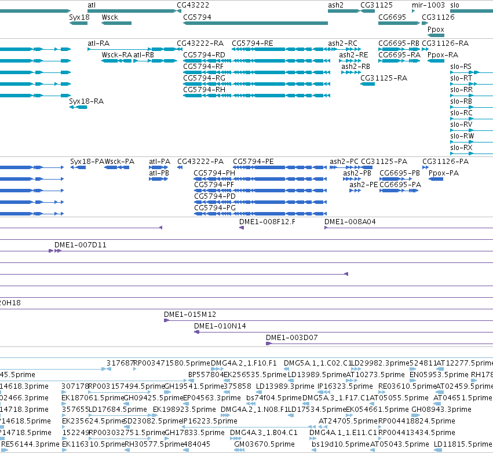Select EST LD29982.3prime
Image resolution: width=493 pixels, height=453 pixels.
tap(380, 363)
